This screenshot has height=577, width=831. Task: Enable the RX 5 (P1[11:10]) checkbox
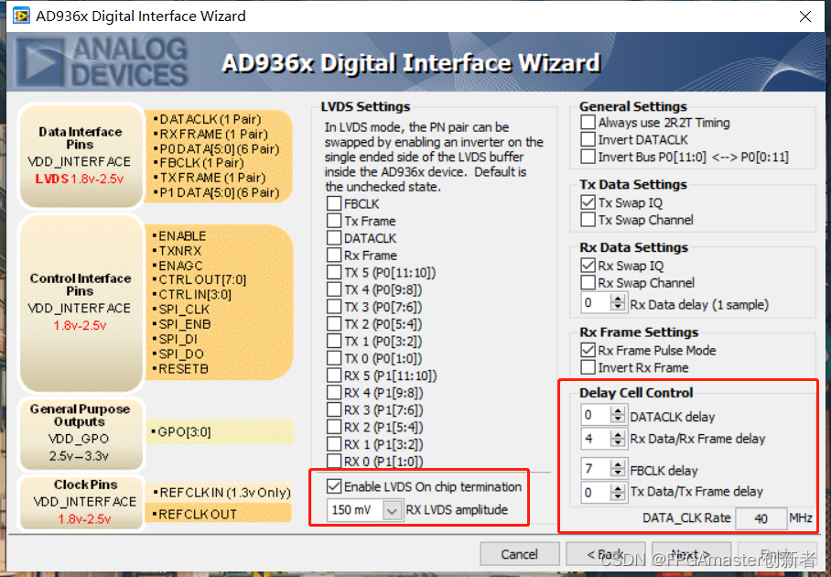334,376
